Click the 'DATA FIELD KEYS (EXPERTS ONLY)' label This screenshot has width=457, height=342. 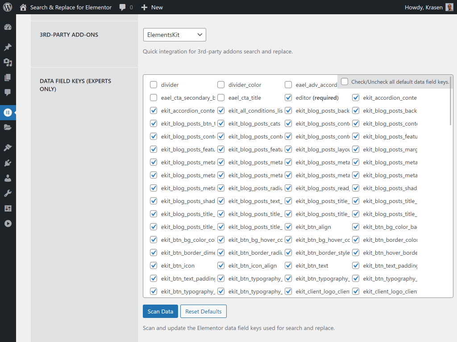pyautogui.click(x=75, y=85)
